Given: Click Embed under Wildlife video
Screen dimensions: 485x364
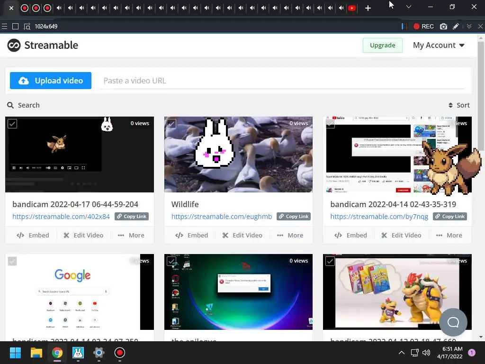Looking at the screenshot, I should tap(191, 235).
